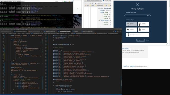This screenshot has width=170, height=95.
Task: Open the Others bookmark folder
Action: (x=92, y=5)
